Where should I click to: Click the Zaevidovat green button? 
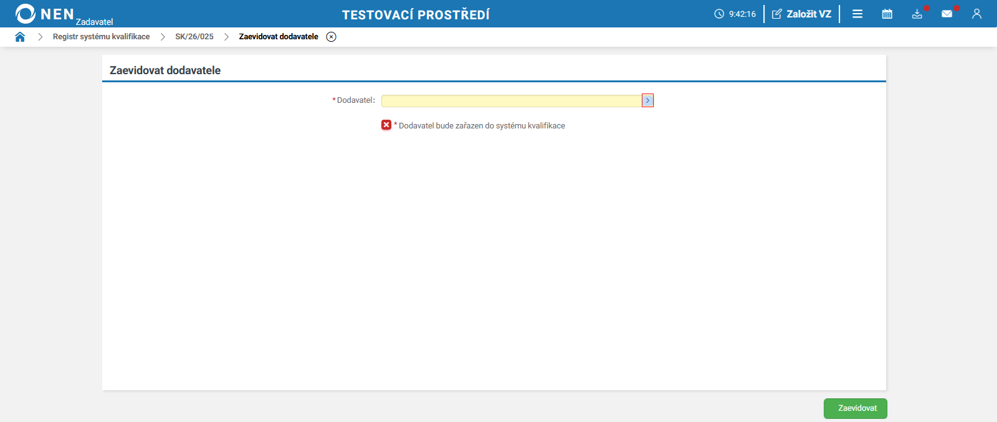(x=856, y=408)
